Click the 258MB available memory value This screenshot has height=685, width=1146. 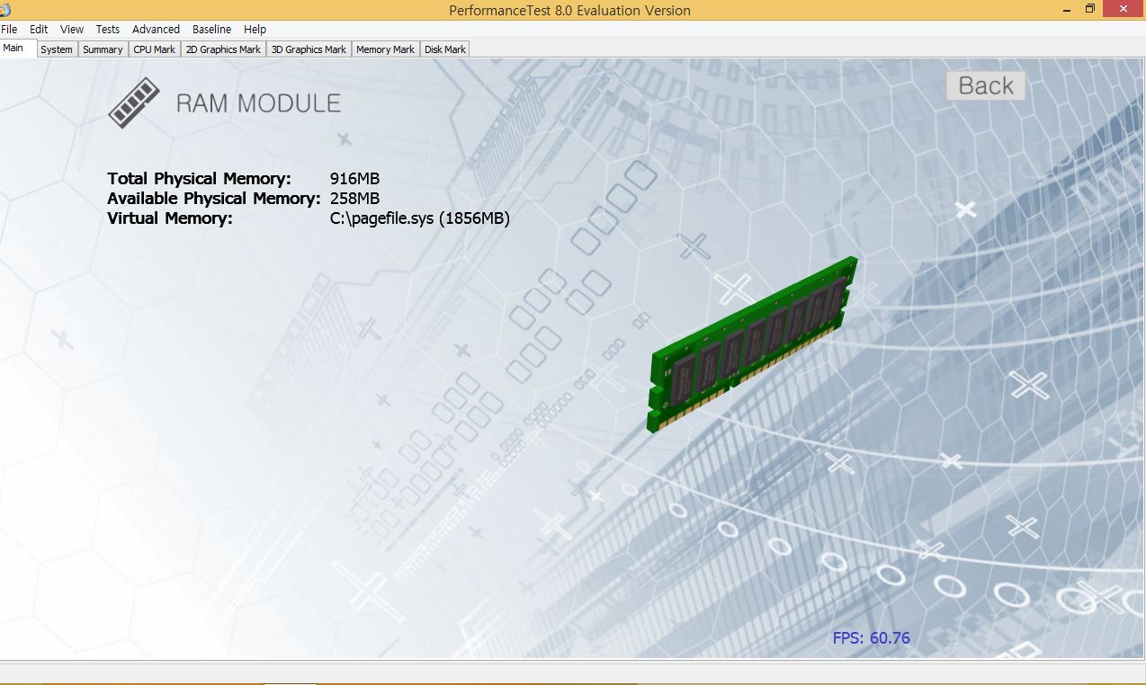[355, 198]
